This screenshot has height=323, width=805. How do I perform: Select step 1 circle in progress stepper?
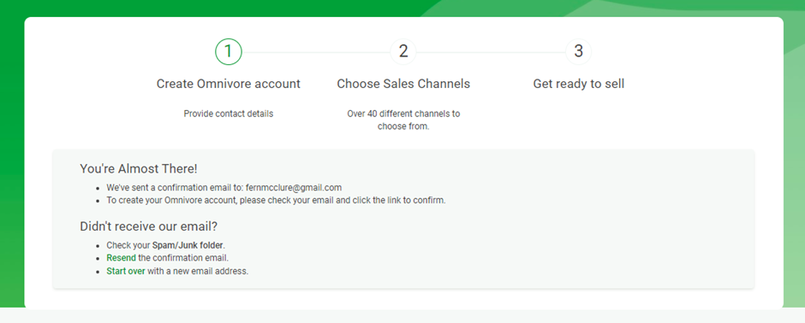229,52
